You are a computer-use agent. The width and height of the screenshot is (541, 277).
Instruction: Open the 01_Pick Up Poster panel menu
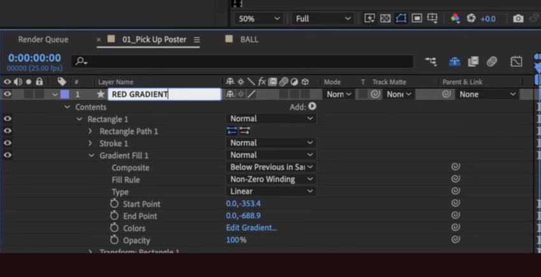pyautogui.click(x=197, y=39)
